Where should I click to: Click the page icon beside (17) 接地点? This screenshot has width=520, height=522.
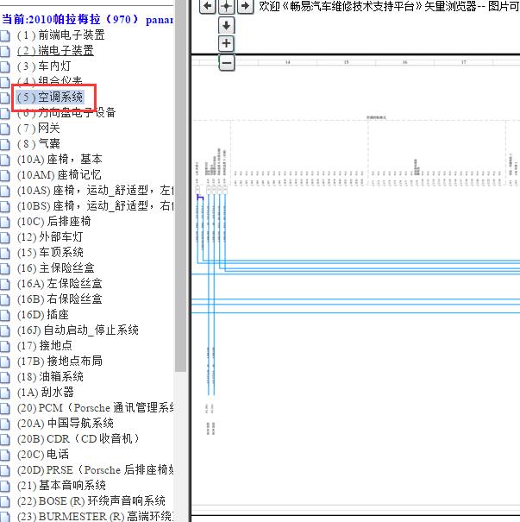coord(4,346)
